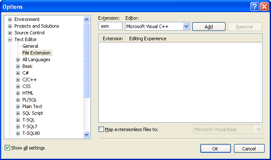Expand the Plain Text plus icon
The image size is (271, 160).
tap(18, 107)
